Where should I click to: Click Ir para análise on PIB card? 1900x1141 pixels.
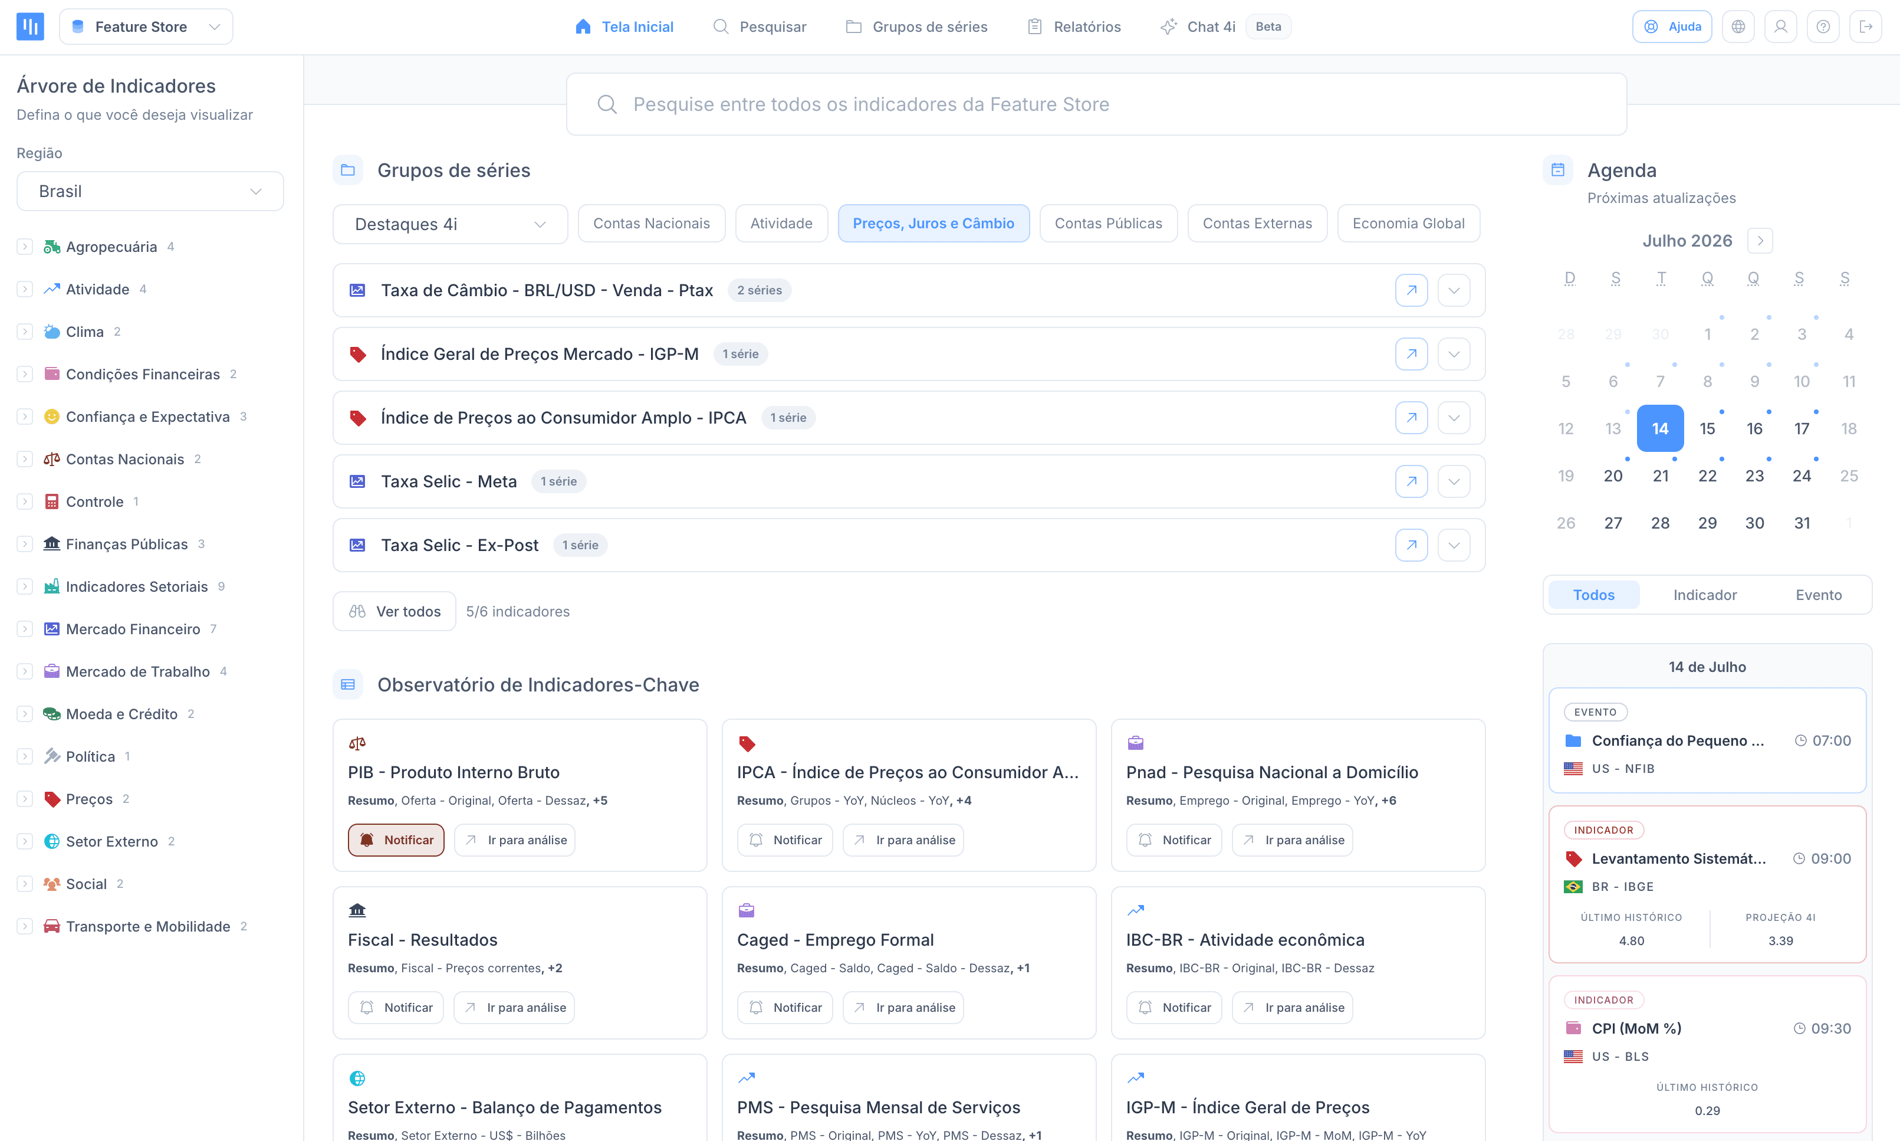pos(515,840)
